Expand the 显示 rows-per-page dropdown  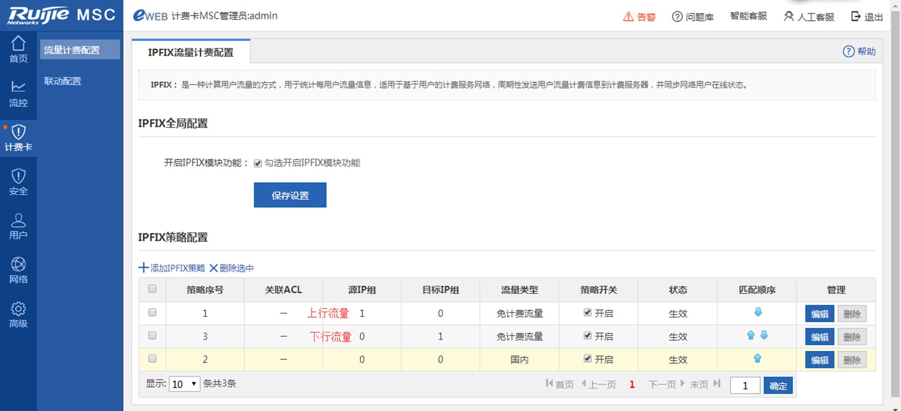pyautogui.click(x=184, y=384)
